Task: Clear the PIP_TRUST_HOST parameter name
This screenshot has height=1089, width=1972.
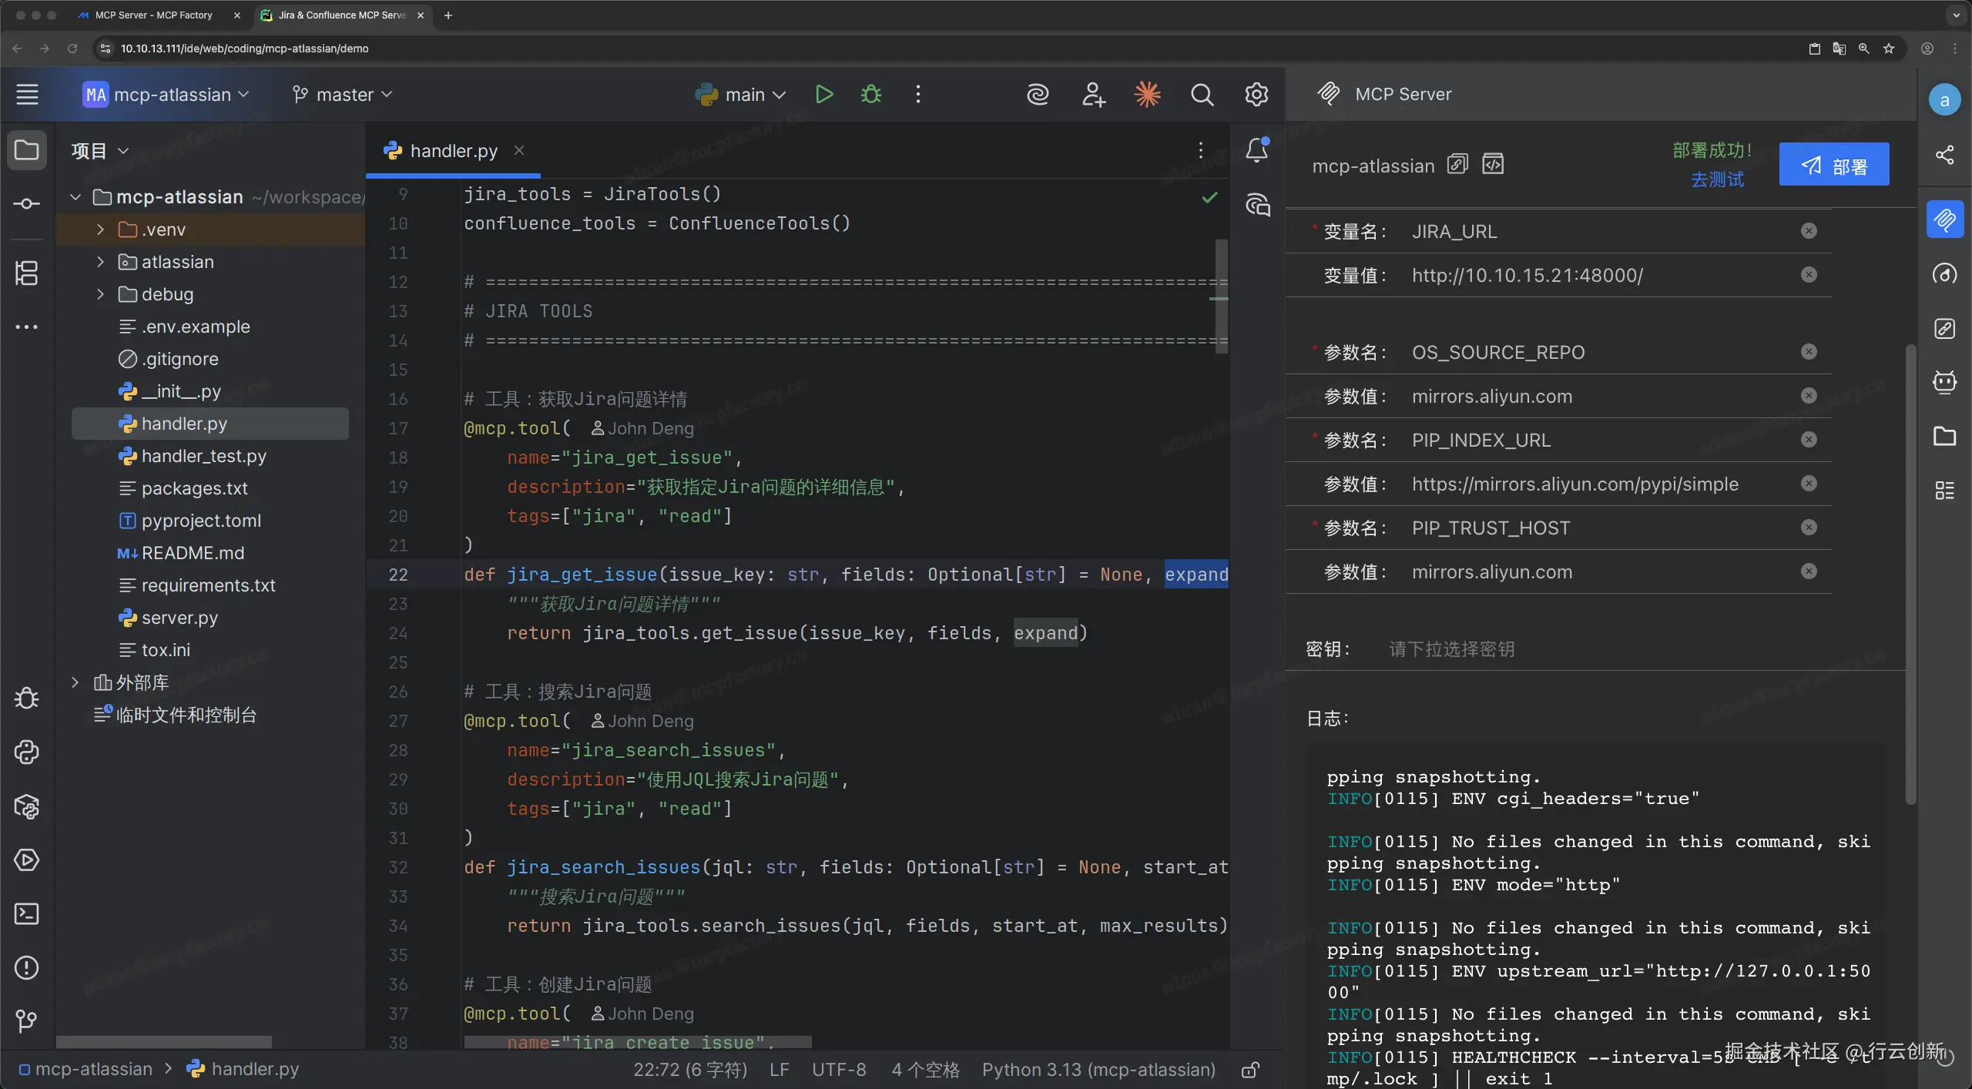Action: pos(1809,528)
